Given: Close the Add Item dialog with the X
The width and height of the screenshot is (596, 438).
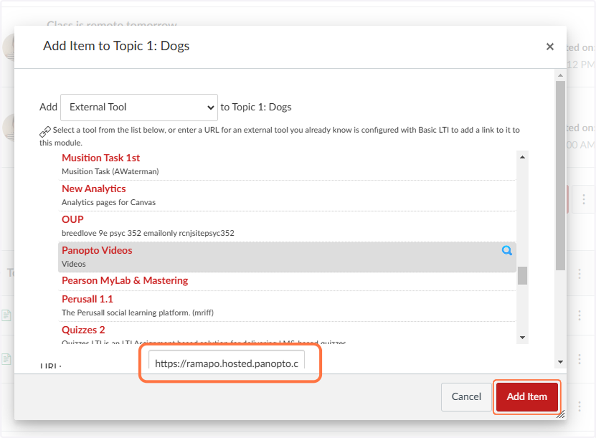Looking at the screenshot, I should pyautogui.click(x=550, y=47).
